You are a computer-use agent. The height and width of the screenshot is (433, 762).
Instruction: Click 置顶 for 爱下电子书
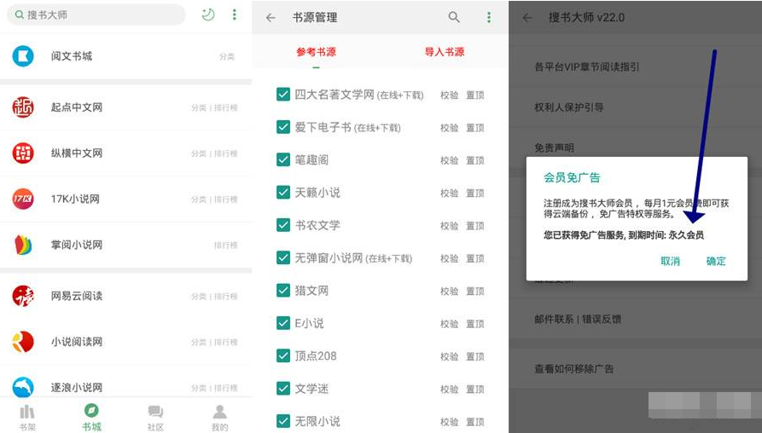pyautogui.click(x=474, y=128)
